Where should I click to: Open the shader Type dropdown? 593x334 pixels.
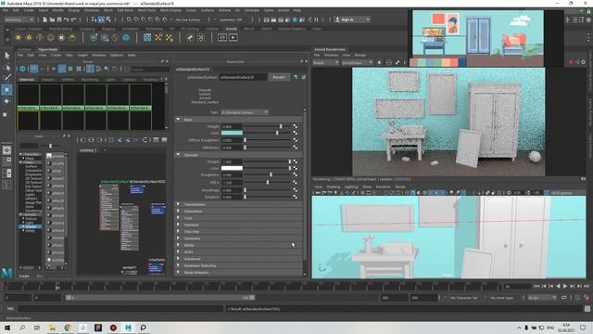[x=245, y=112]
